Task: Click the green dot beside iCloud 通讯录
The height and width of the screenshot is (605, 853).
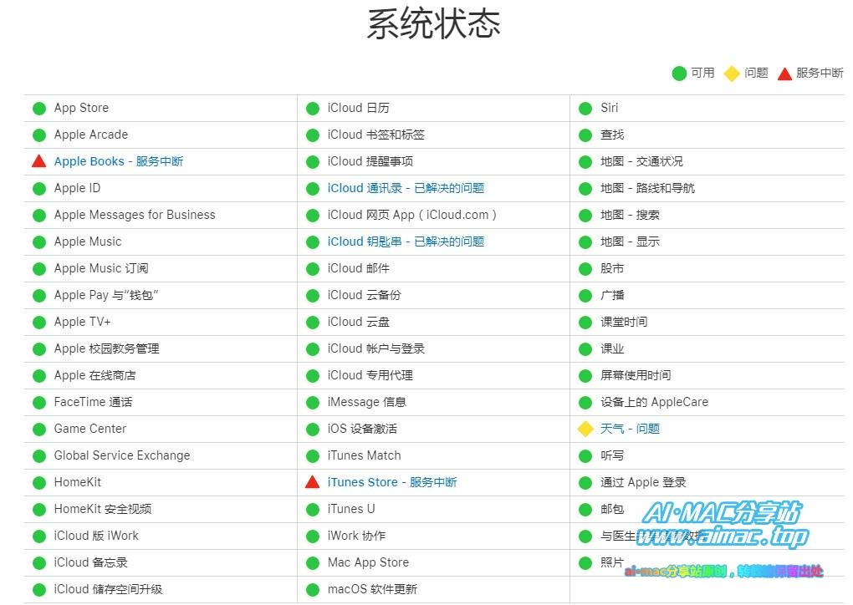Action: (313, 189)
